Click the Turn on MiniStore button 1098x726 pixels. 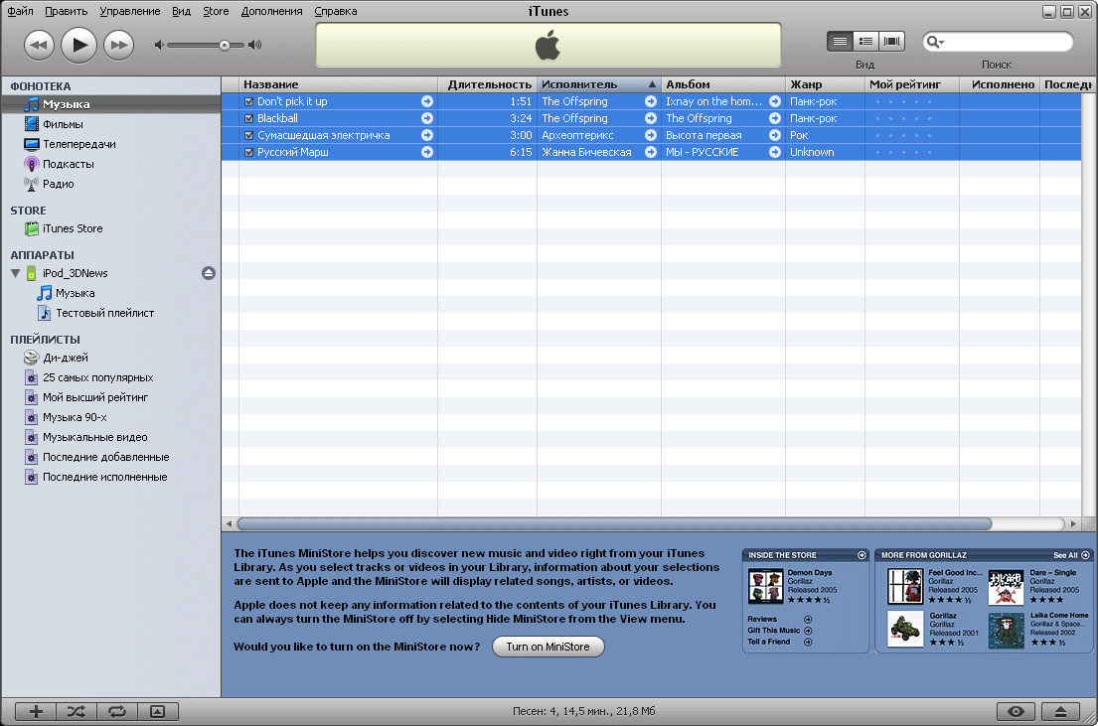[x=548, y=647]
